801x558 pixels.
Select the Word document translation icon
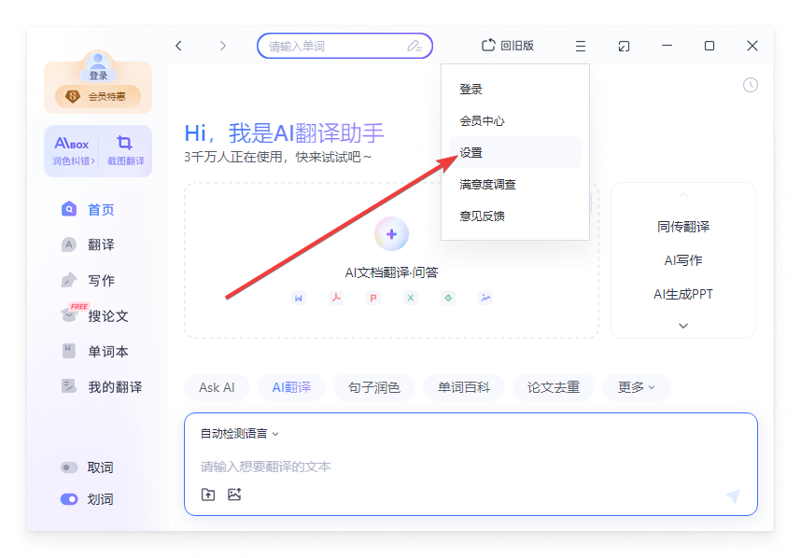(299, 296)
